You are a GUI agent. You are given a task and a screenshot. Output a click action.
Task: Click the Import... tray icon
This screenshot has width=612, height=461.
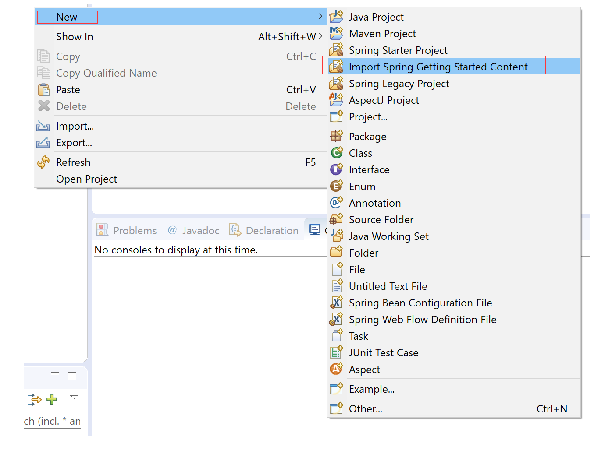tap(43, 126)
